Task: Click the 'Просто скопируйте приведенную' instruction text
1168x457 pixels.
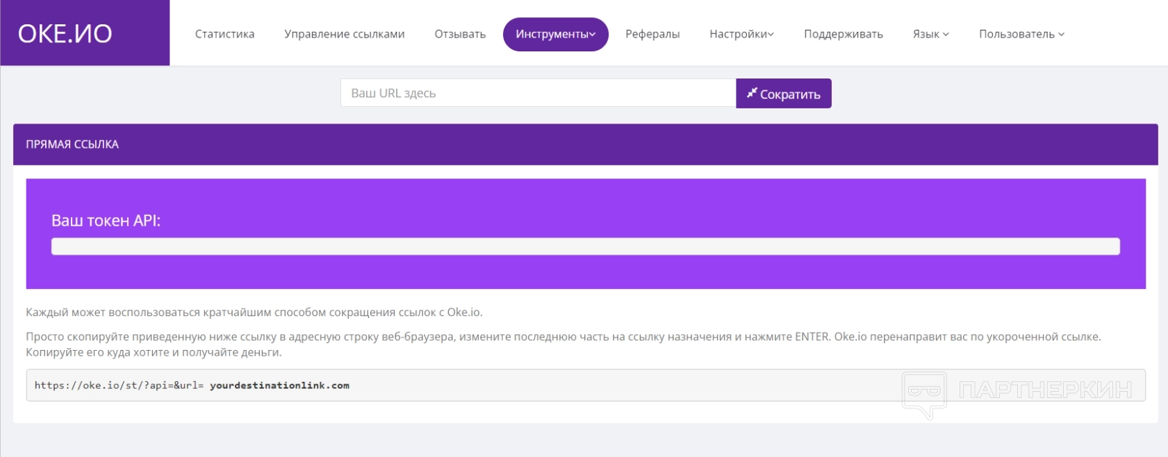Action: click(564, 344)
